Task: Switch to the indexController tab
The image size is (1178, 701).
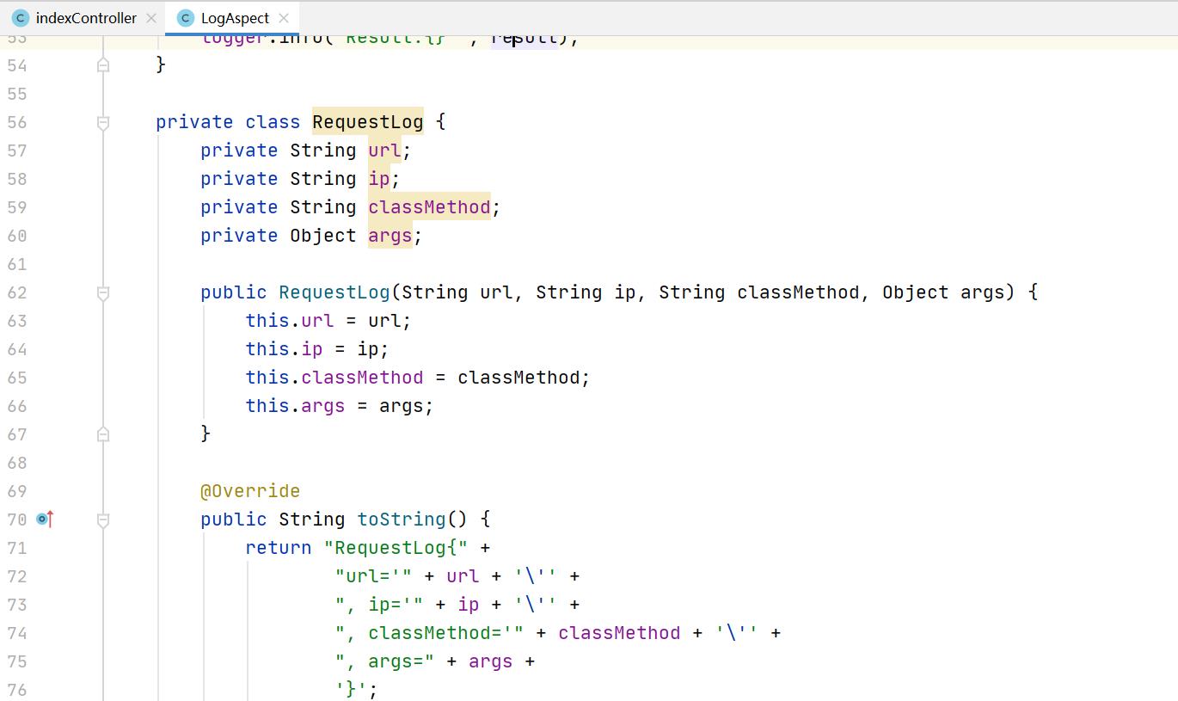Action: pos(86,17)
